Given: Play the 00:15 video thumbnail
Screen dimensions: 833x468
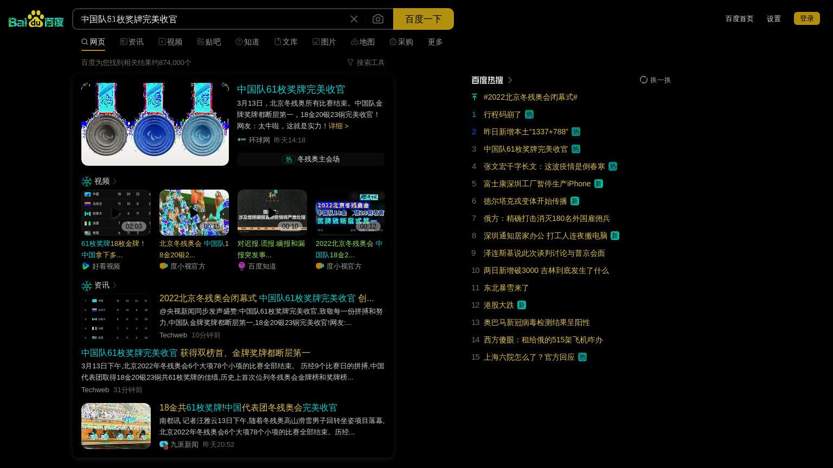Looking at the screenshot, I should [x=194, y=212].
